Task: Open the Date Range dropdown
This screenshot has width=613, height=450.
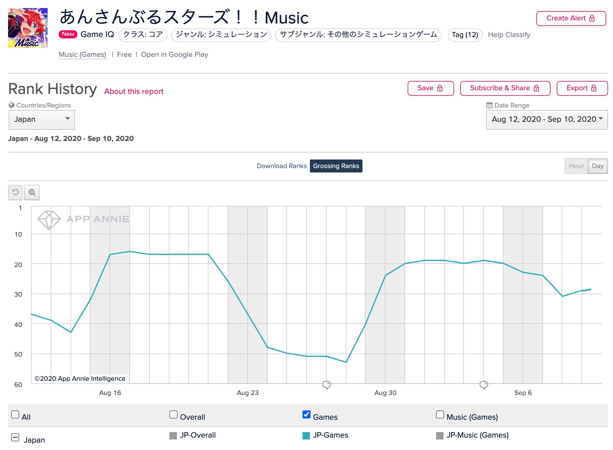Action: [547, 120]
